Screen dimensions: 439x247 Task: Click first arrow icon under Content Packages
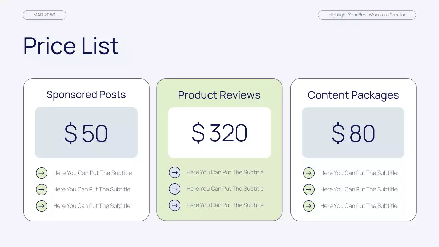tap(309, 173)
